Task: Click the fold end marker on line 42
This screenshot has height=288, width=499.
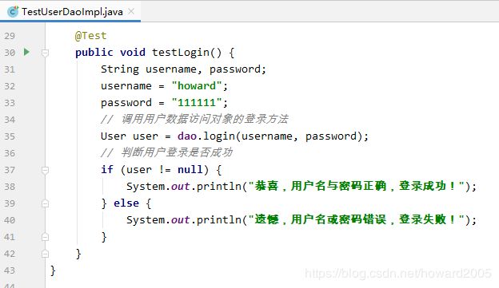Action: [x=46, y=254]
